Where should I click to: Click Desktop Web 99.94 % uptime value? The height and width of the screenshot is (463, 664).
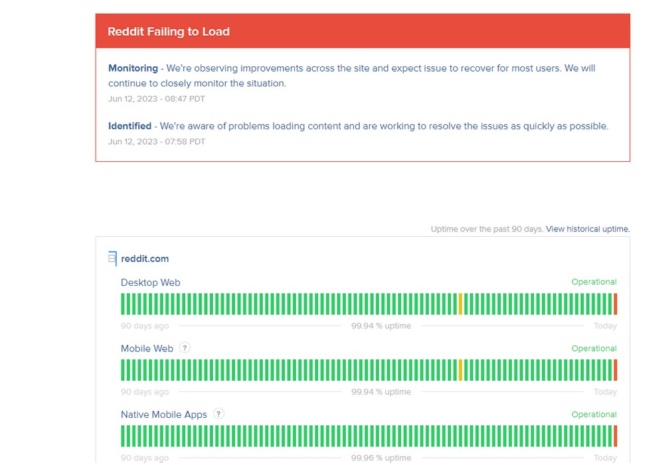point(381,326)
